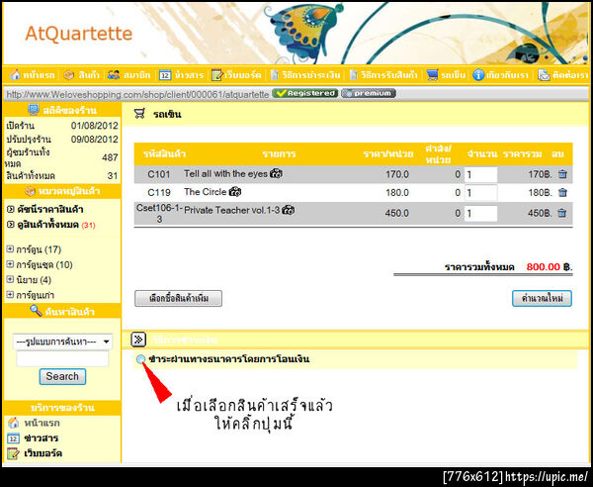Delete Tell all with the eyes using its trash icon
This screenshot has height=487, width=593.
562,174
